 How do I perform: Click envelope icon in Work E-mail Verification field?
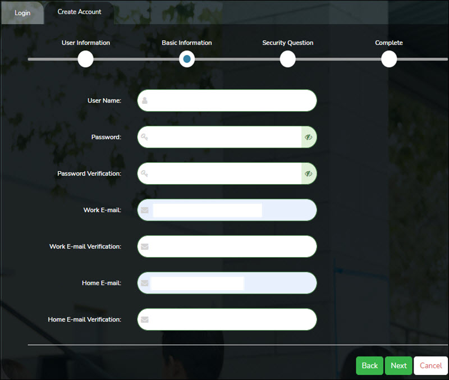(145, 246)
